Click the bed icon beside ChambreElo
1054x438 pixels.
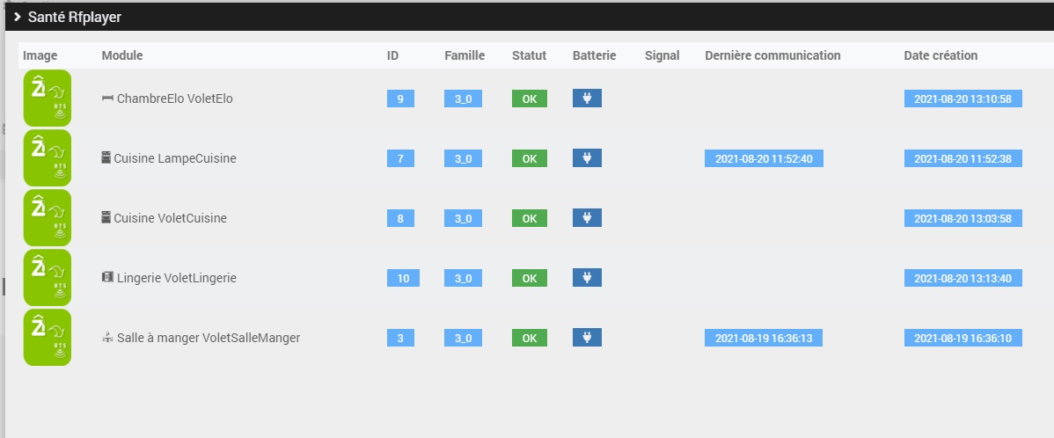coord(108,99)
